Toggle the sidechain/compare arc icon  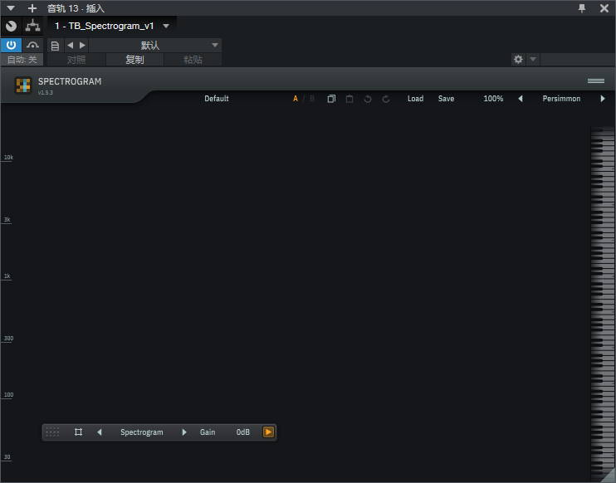coord(32,45)
